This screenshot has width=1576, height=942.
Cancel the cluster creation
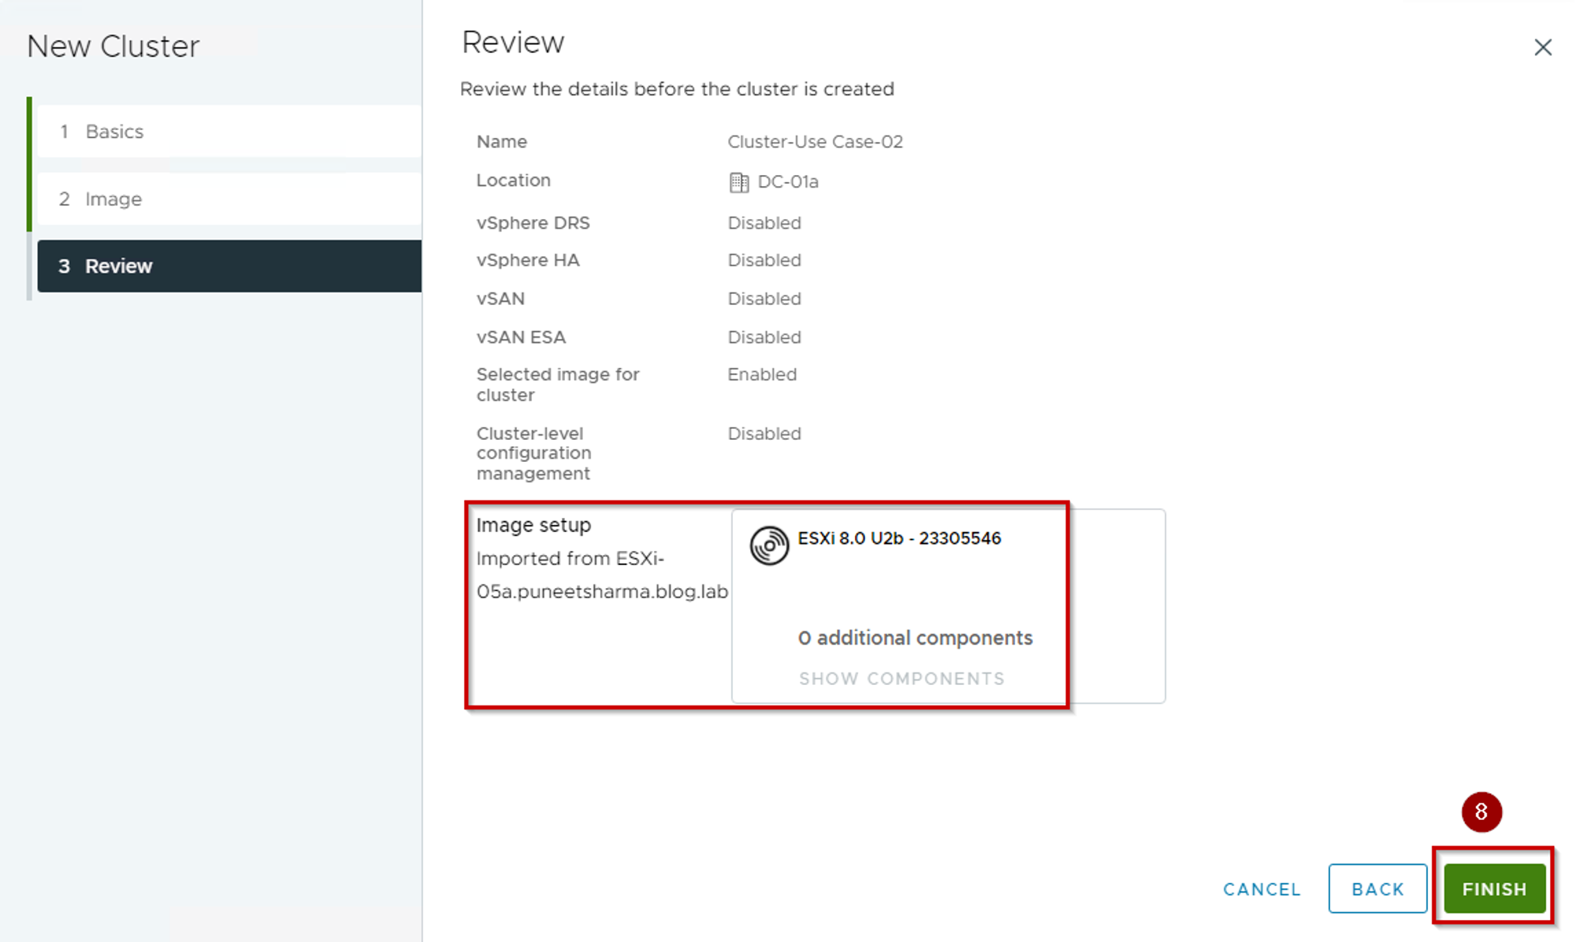click(1262, 889)
